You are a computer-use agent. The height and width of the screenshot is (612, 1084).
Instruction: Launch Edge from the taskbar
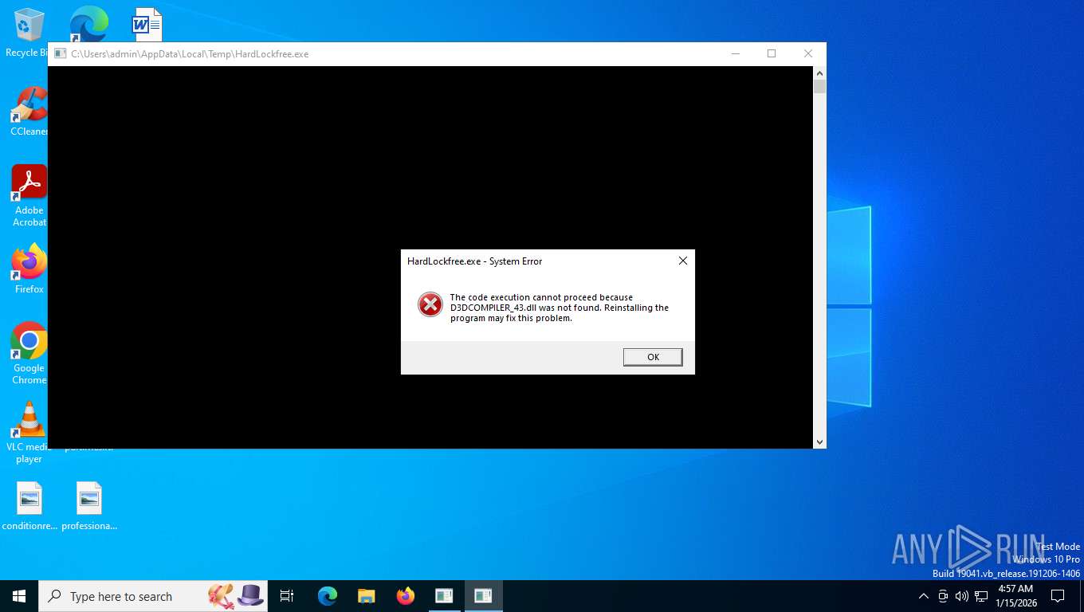[x=327, y=596]
